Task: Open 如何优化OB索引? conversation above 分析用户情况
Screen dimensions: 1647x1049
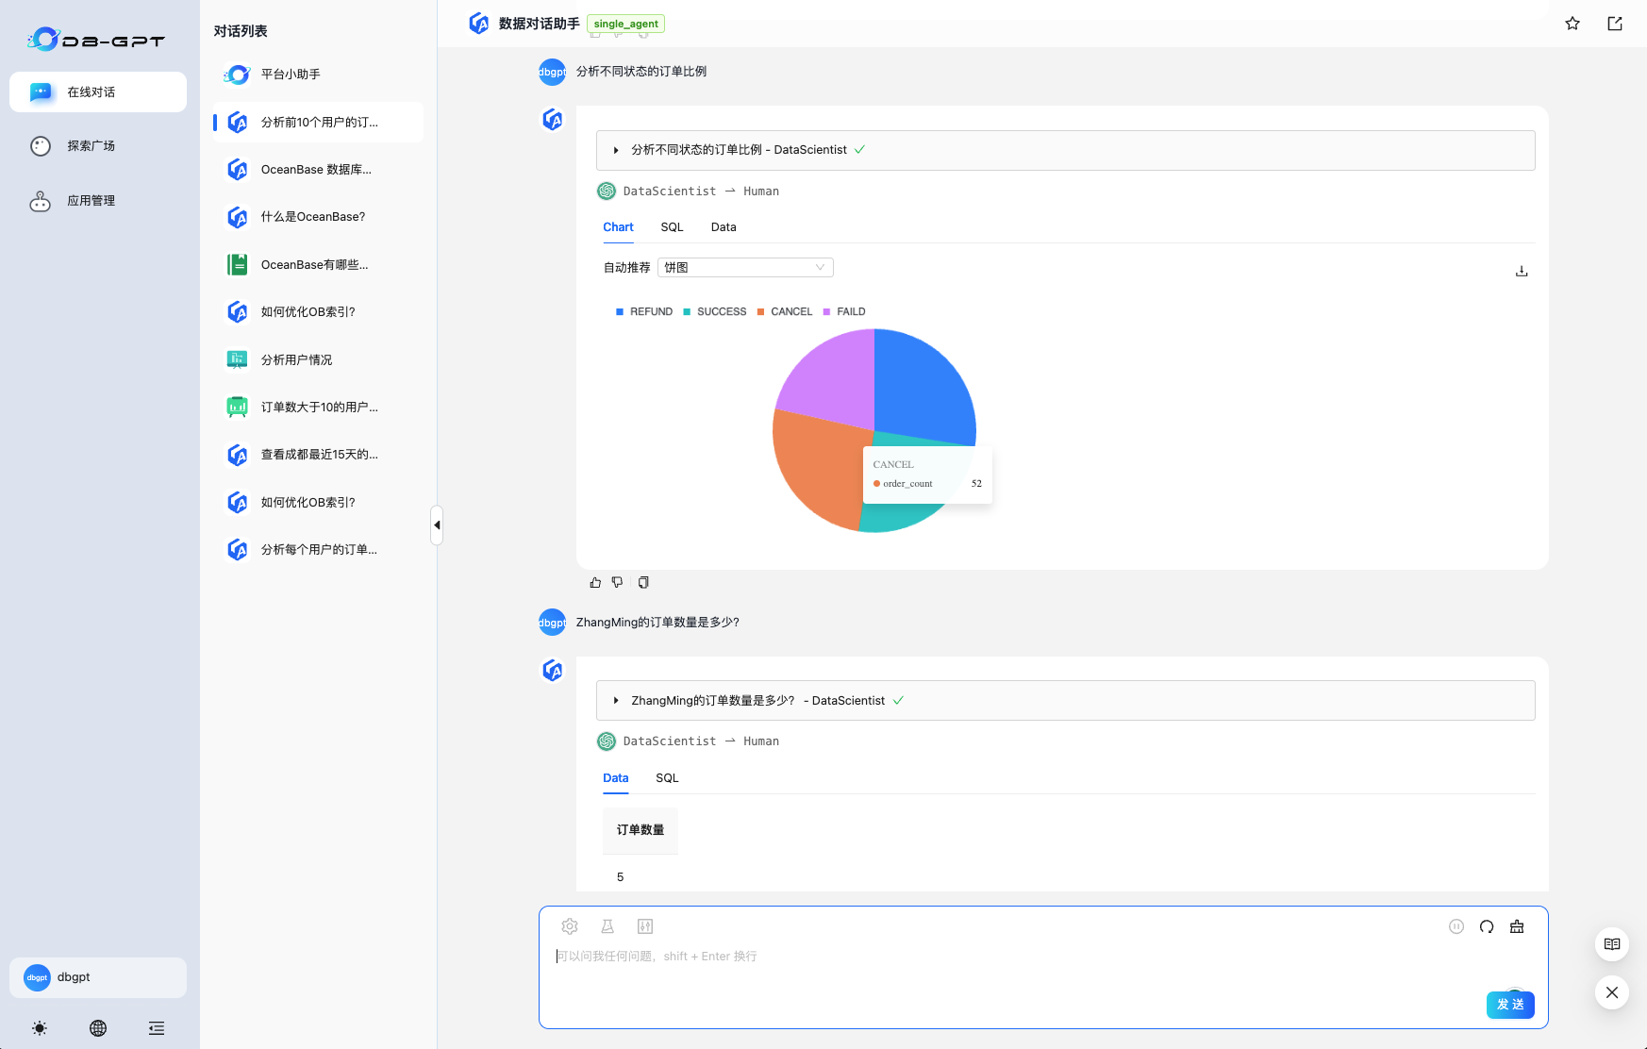Action: 318,312
